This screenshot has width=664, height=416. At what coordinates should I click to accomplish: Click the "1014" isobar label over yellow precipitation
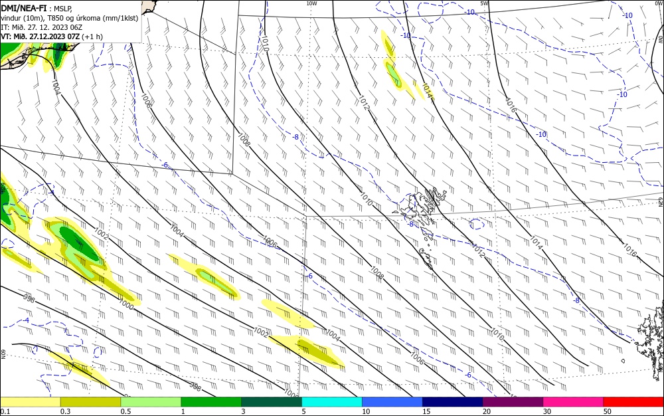pos(427,90)
